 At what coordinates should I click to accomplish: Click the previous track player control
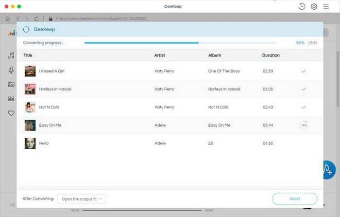pos(12,205)
